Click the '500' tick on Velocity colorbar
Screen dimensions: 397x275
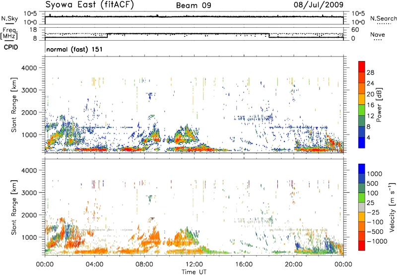[373, 184]
